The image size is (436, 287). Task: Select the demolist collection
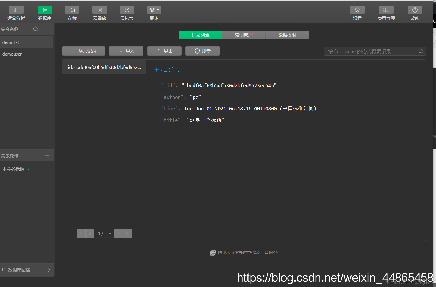coord(26,42)
